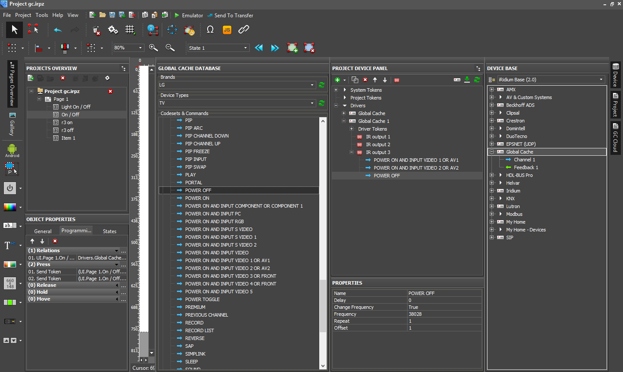Click the Android device icon
This screenshot has width=623, height=372.
coord(12,150)
